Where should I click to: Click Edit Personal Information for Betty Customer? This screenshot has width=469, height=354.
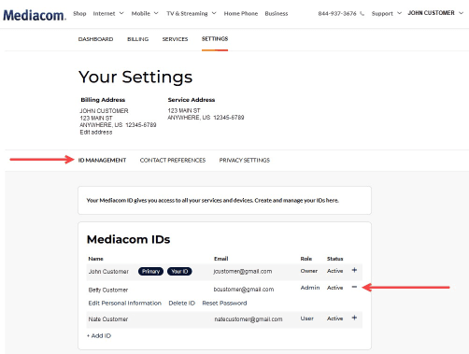click(x=124, y=303)
